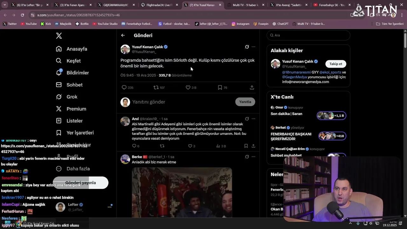Click the address bar URL
407x229 pixels.
click(79, 15)
